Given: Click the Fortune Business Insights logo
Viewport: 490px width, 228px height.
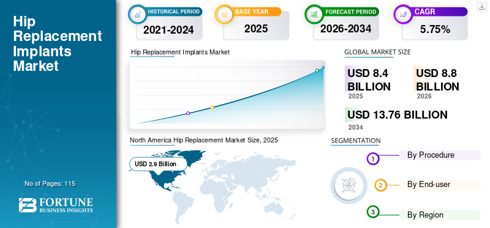Looking at the screenshot, I should (56, 205).
